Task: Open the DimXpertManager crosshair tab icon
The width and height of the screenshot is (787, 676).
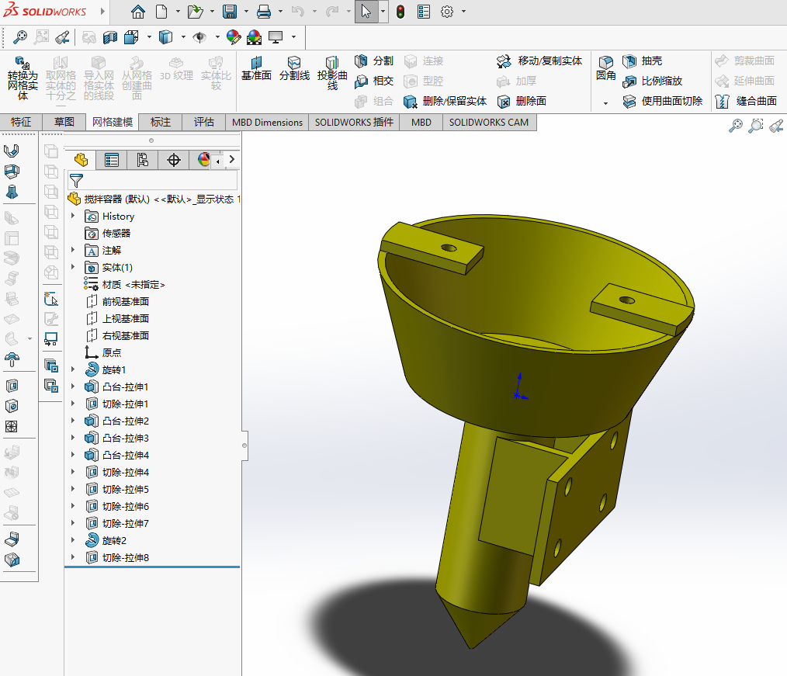Action: click(x=174, y=160)
